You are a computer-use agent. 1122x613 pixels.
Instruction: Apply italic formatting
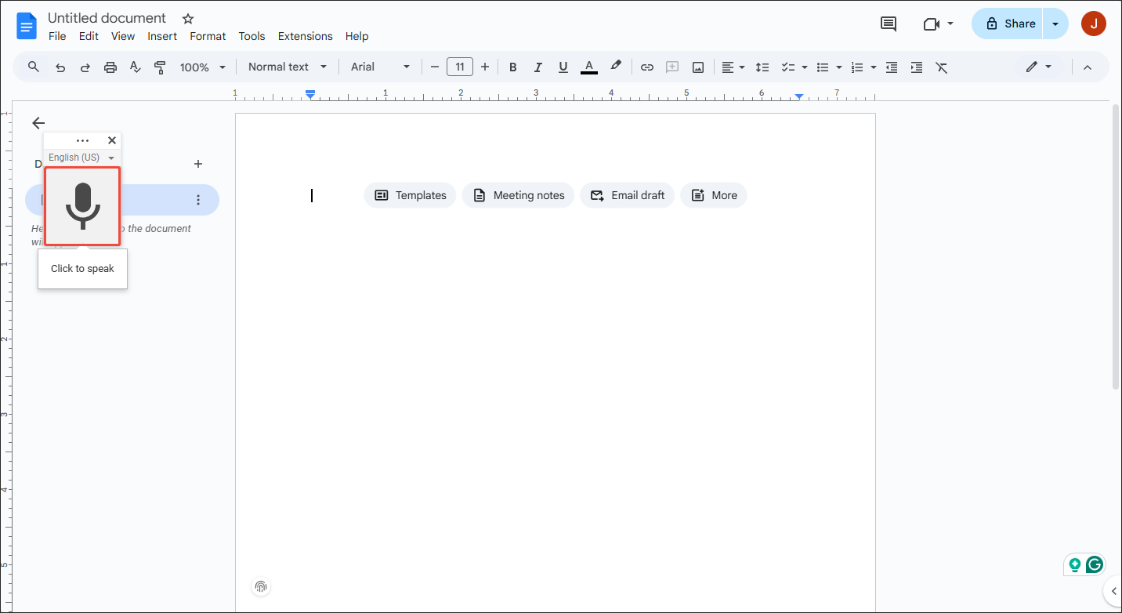pos(537,67)
